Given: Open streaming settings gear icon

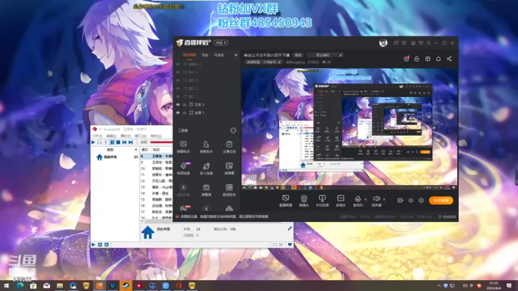Looking at the screenshot, I should [422, 200].
